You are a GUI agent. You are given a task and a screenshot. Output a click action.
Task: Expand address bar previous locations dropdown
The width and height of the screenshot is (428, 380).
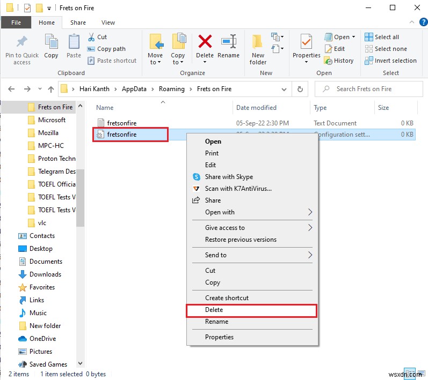(x=284, y=90)
